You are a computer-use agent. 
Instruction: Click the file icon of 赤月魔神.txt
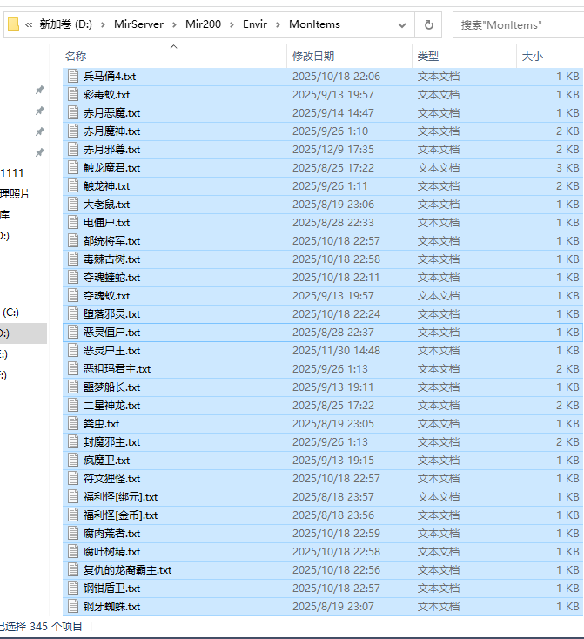point(73,131)
